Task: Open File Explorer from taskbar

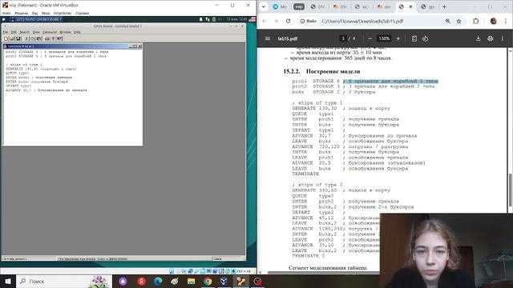Action: [192, 281]
